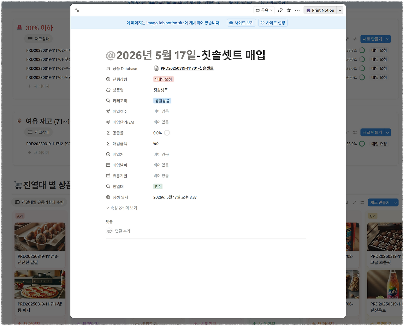Screen dimensions: 404x326
Task: Open the arrow next to Print Notion
Action: tap(340, 10)
